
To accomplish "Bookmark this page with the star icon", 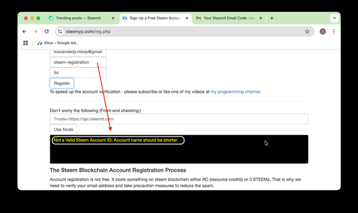I will (307, 31).
